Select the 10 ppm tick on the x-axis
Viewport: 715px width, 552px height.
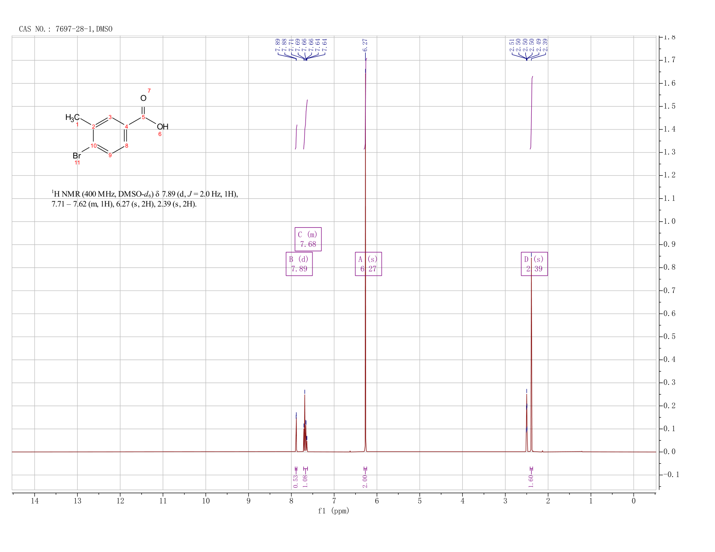click(206, 501)
